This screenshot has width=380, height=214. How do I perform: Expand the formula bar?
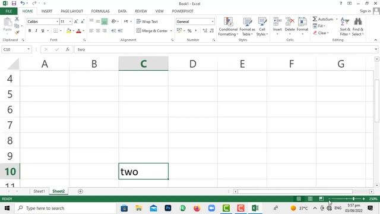point(376,49)
